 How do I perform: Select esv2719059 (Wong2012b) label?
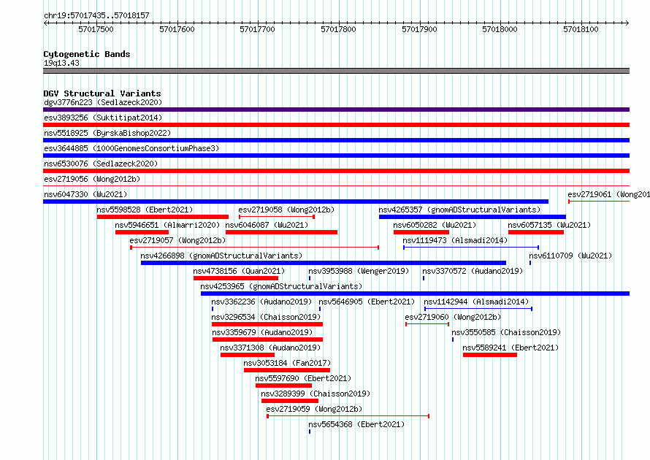[x=314, y=409]
